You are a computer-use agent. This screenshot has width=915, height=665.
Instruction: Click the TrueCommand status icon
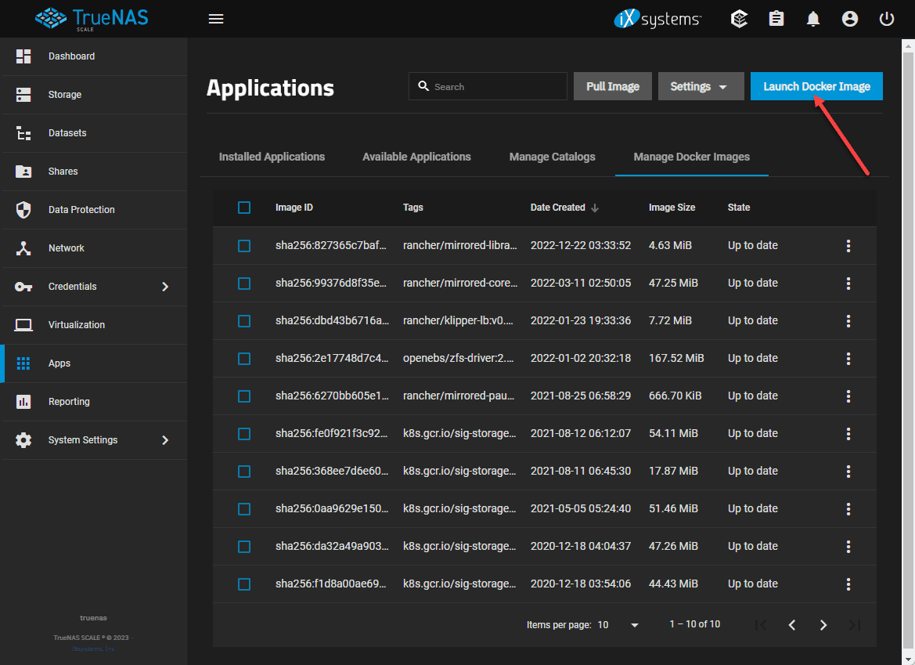point(739,19)
